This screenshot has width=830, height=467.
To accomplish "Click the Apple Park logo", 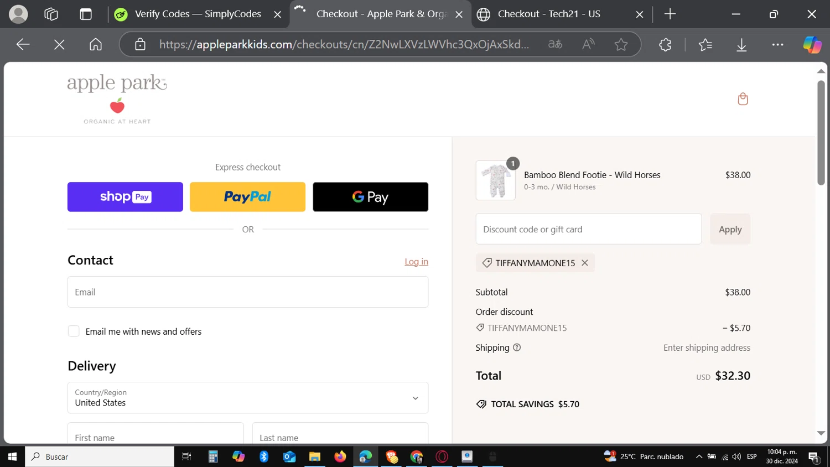I will pyautogui.click(x=117, y=99).
